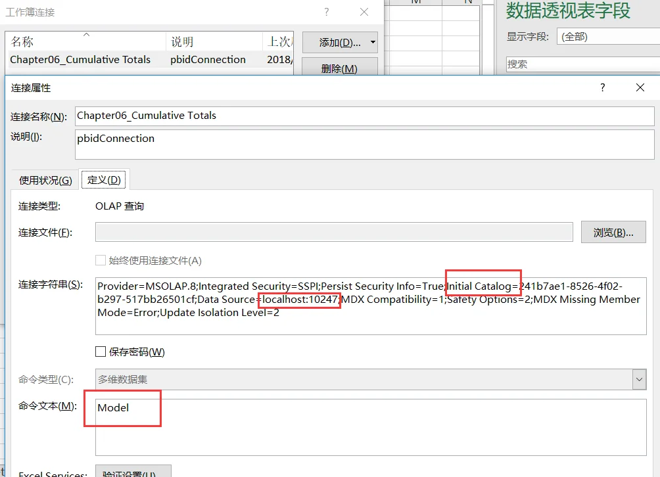Toggle 始终使用连接文件(A) checkbox
Viewport: 660px width, 477px height.
point(101,260)
